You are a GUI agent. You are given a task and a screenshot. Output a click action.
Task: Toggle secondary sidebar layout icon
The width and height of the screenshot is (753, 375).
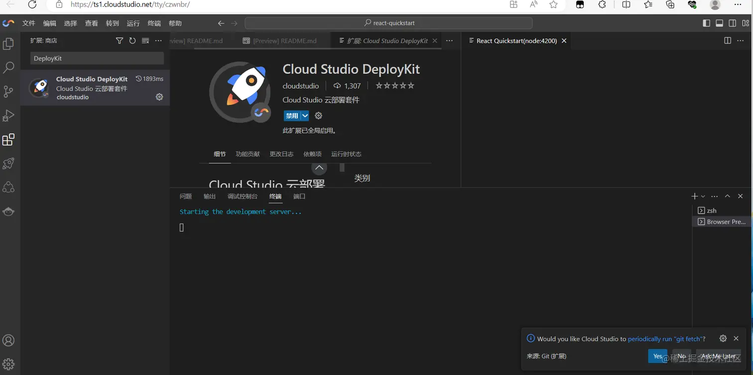coord(733,23)
